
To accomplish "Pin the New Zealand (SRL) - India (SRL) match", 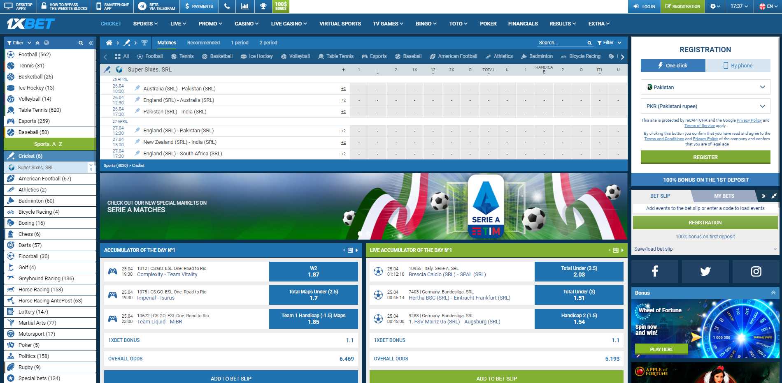I will (137, 141).
